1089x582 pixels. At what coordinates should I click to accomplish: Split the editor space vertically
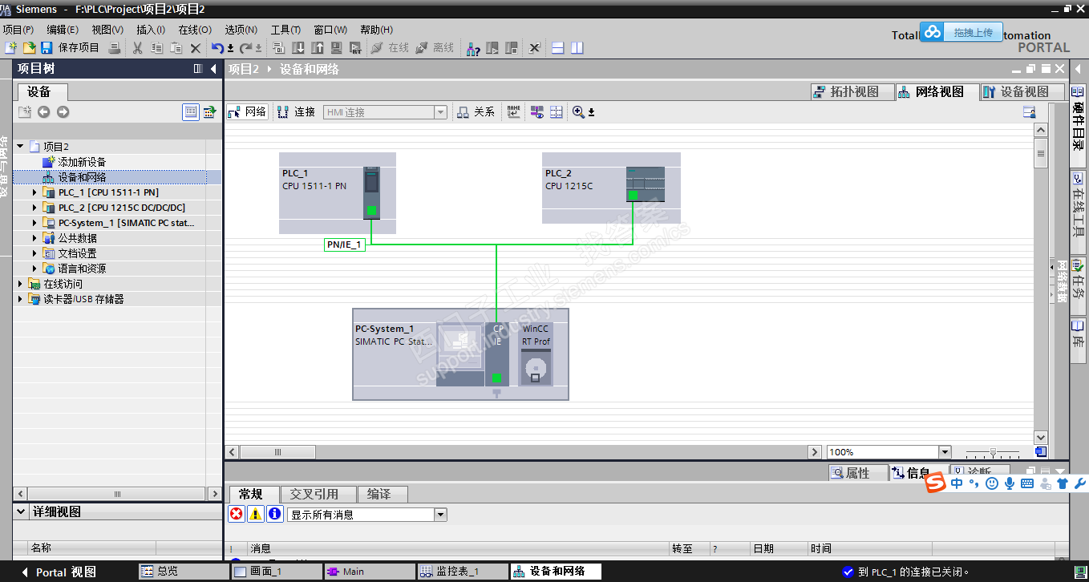point(577,48)
